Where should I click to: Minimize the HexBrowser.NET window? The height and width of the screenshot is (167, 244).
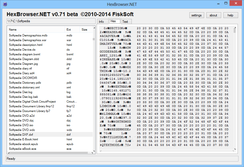(x=218, y=3)
